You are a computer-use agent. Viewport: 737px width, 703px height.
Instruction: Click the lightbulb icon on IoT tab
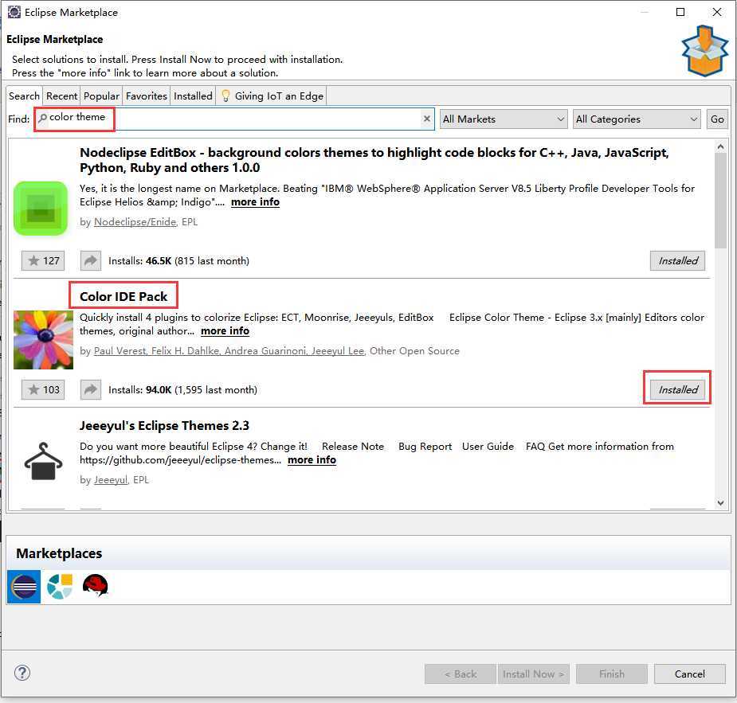pyautogui.click(x=225, y=96)
